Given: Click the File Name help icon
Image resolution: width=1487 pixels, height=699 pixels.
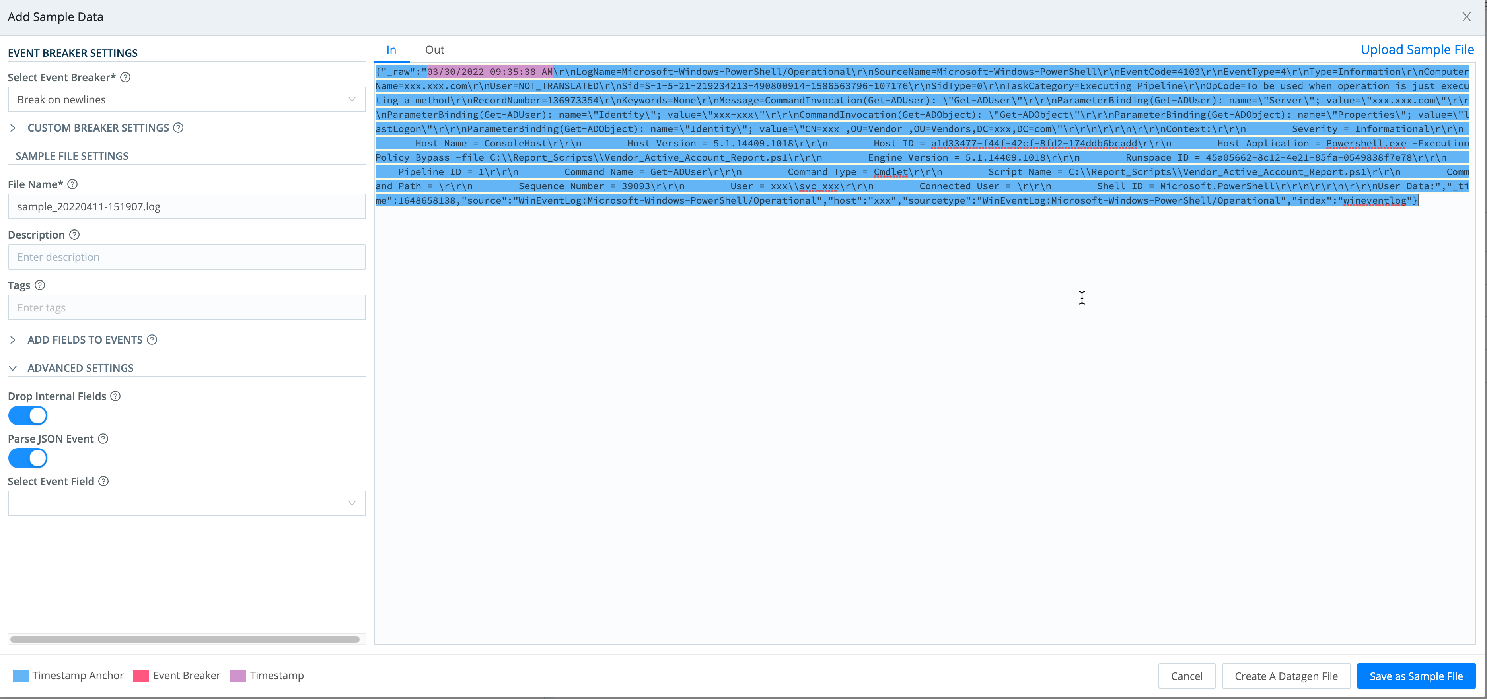Looking at the screenshot, I should coord(72,184).
